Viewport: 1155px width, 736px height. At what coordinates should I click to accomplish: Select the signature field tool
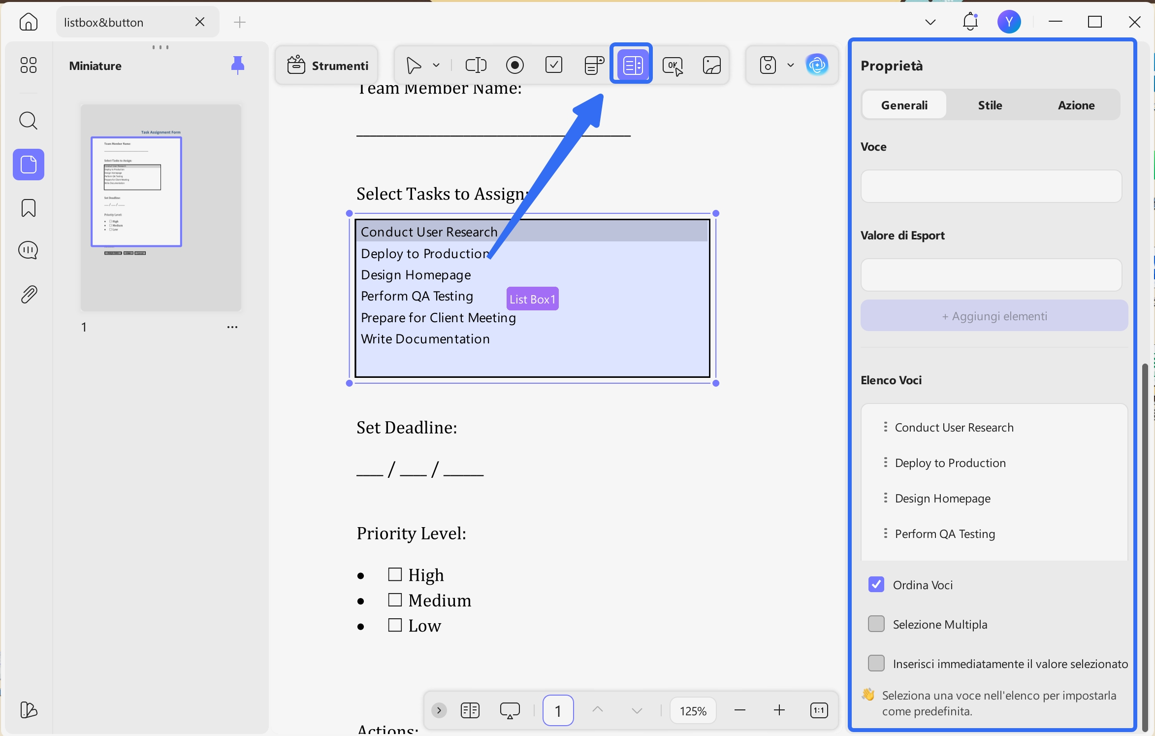[712, 65]
